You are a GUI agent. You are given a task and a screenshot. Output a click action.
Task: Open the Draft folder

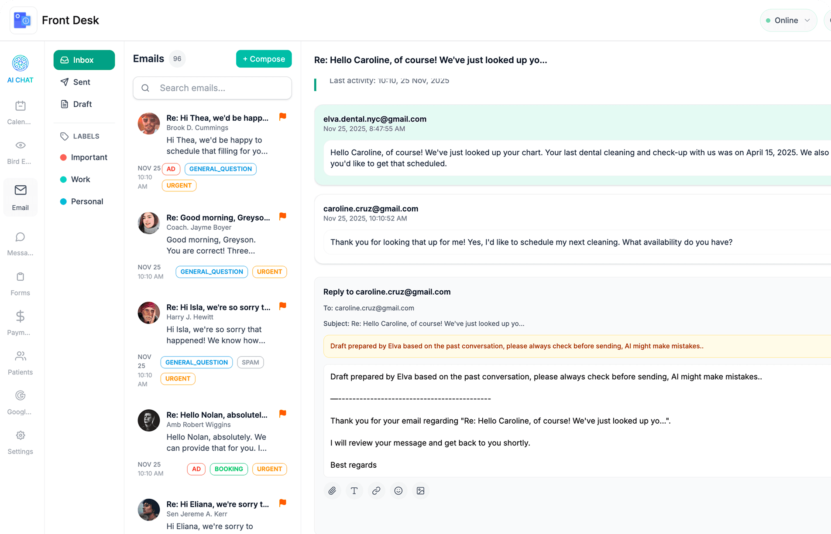point(82,104)
